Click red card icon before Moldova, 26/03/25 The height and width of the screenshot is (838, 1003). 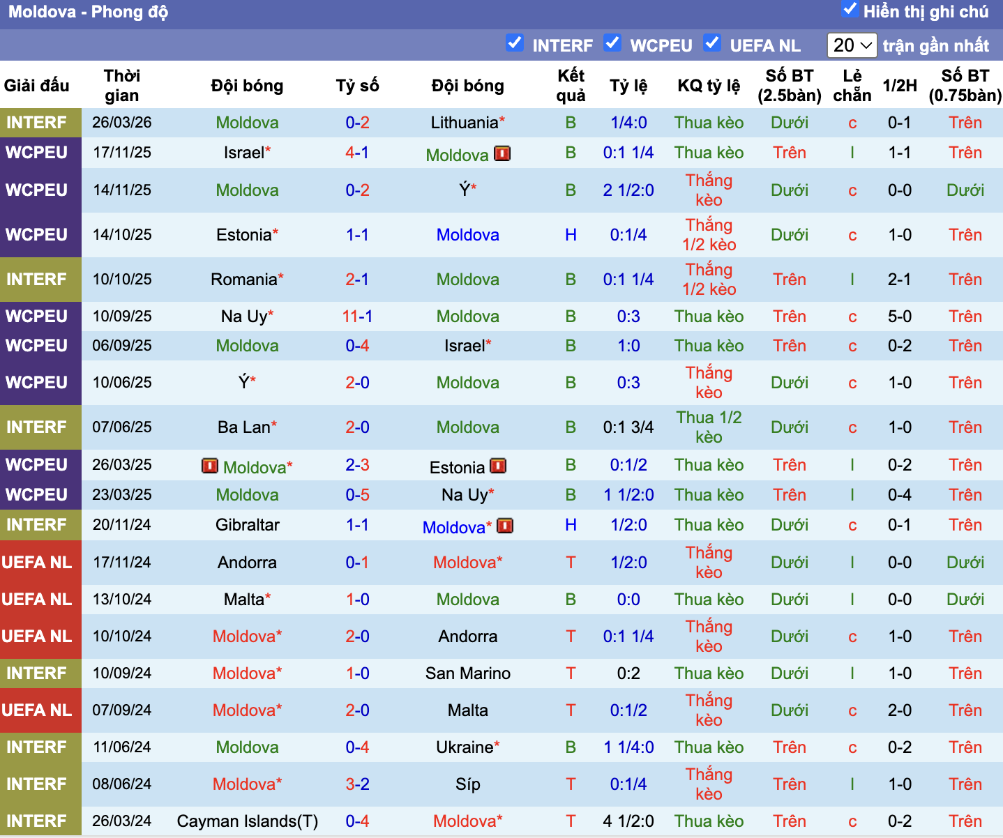(210, 466)
